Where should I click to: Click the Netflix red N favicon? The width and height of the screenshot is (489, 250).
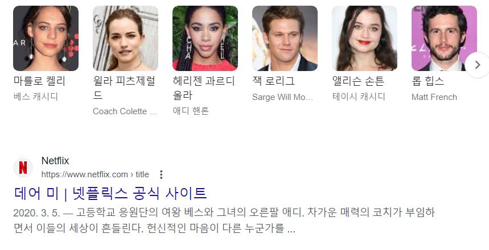click(x=23, y=168)
